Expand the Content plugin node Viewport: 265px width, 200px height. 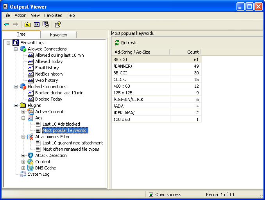coord(23,162)
